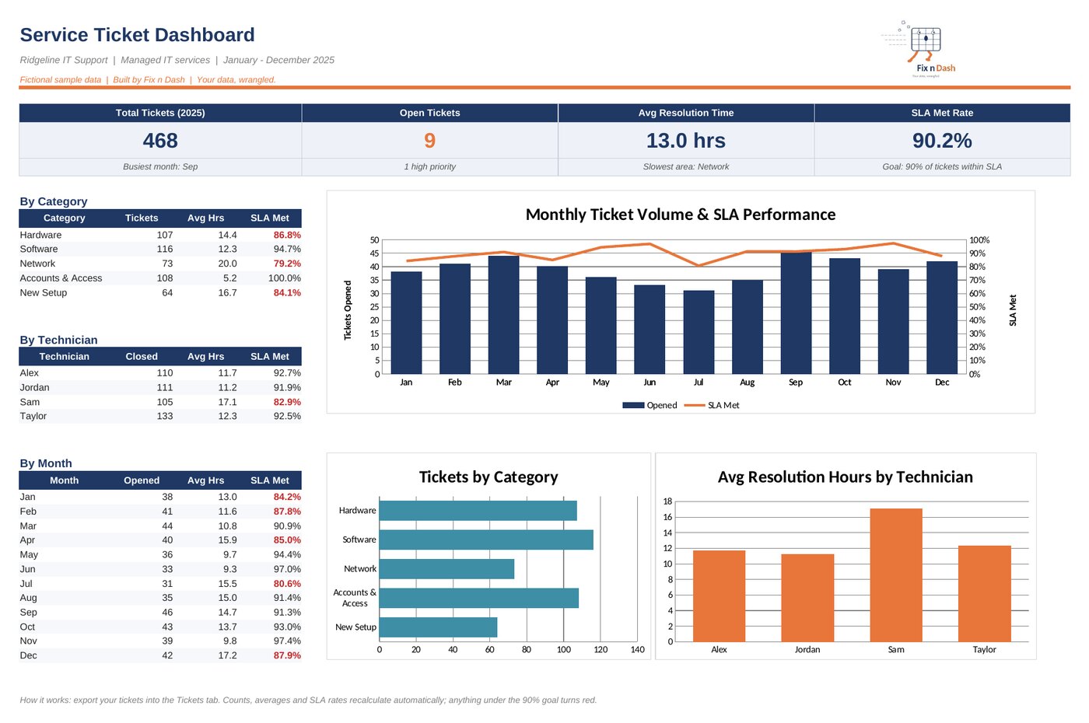This screenshot has height=723, width=1089.
Task: Click the 'By Category' section heading
Action: [54, 201]
